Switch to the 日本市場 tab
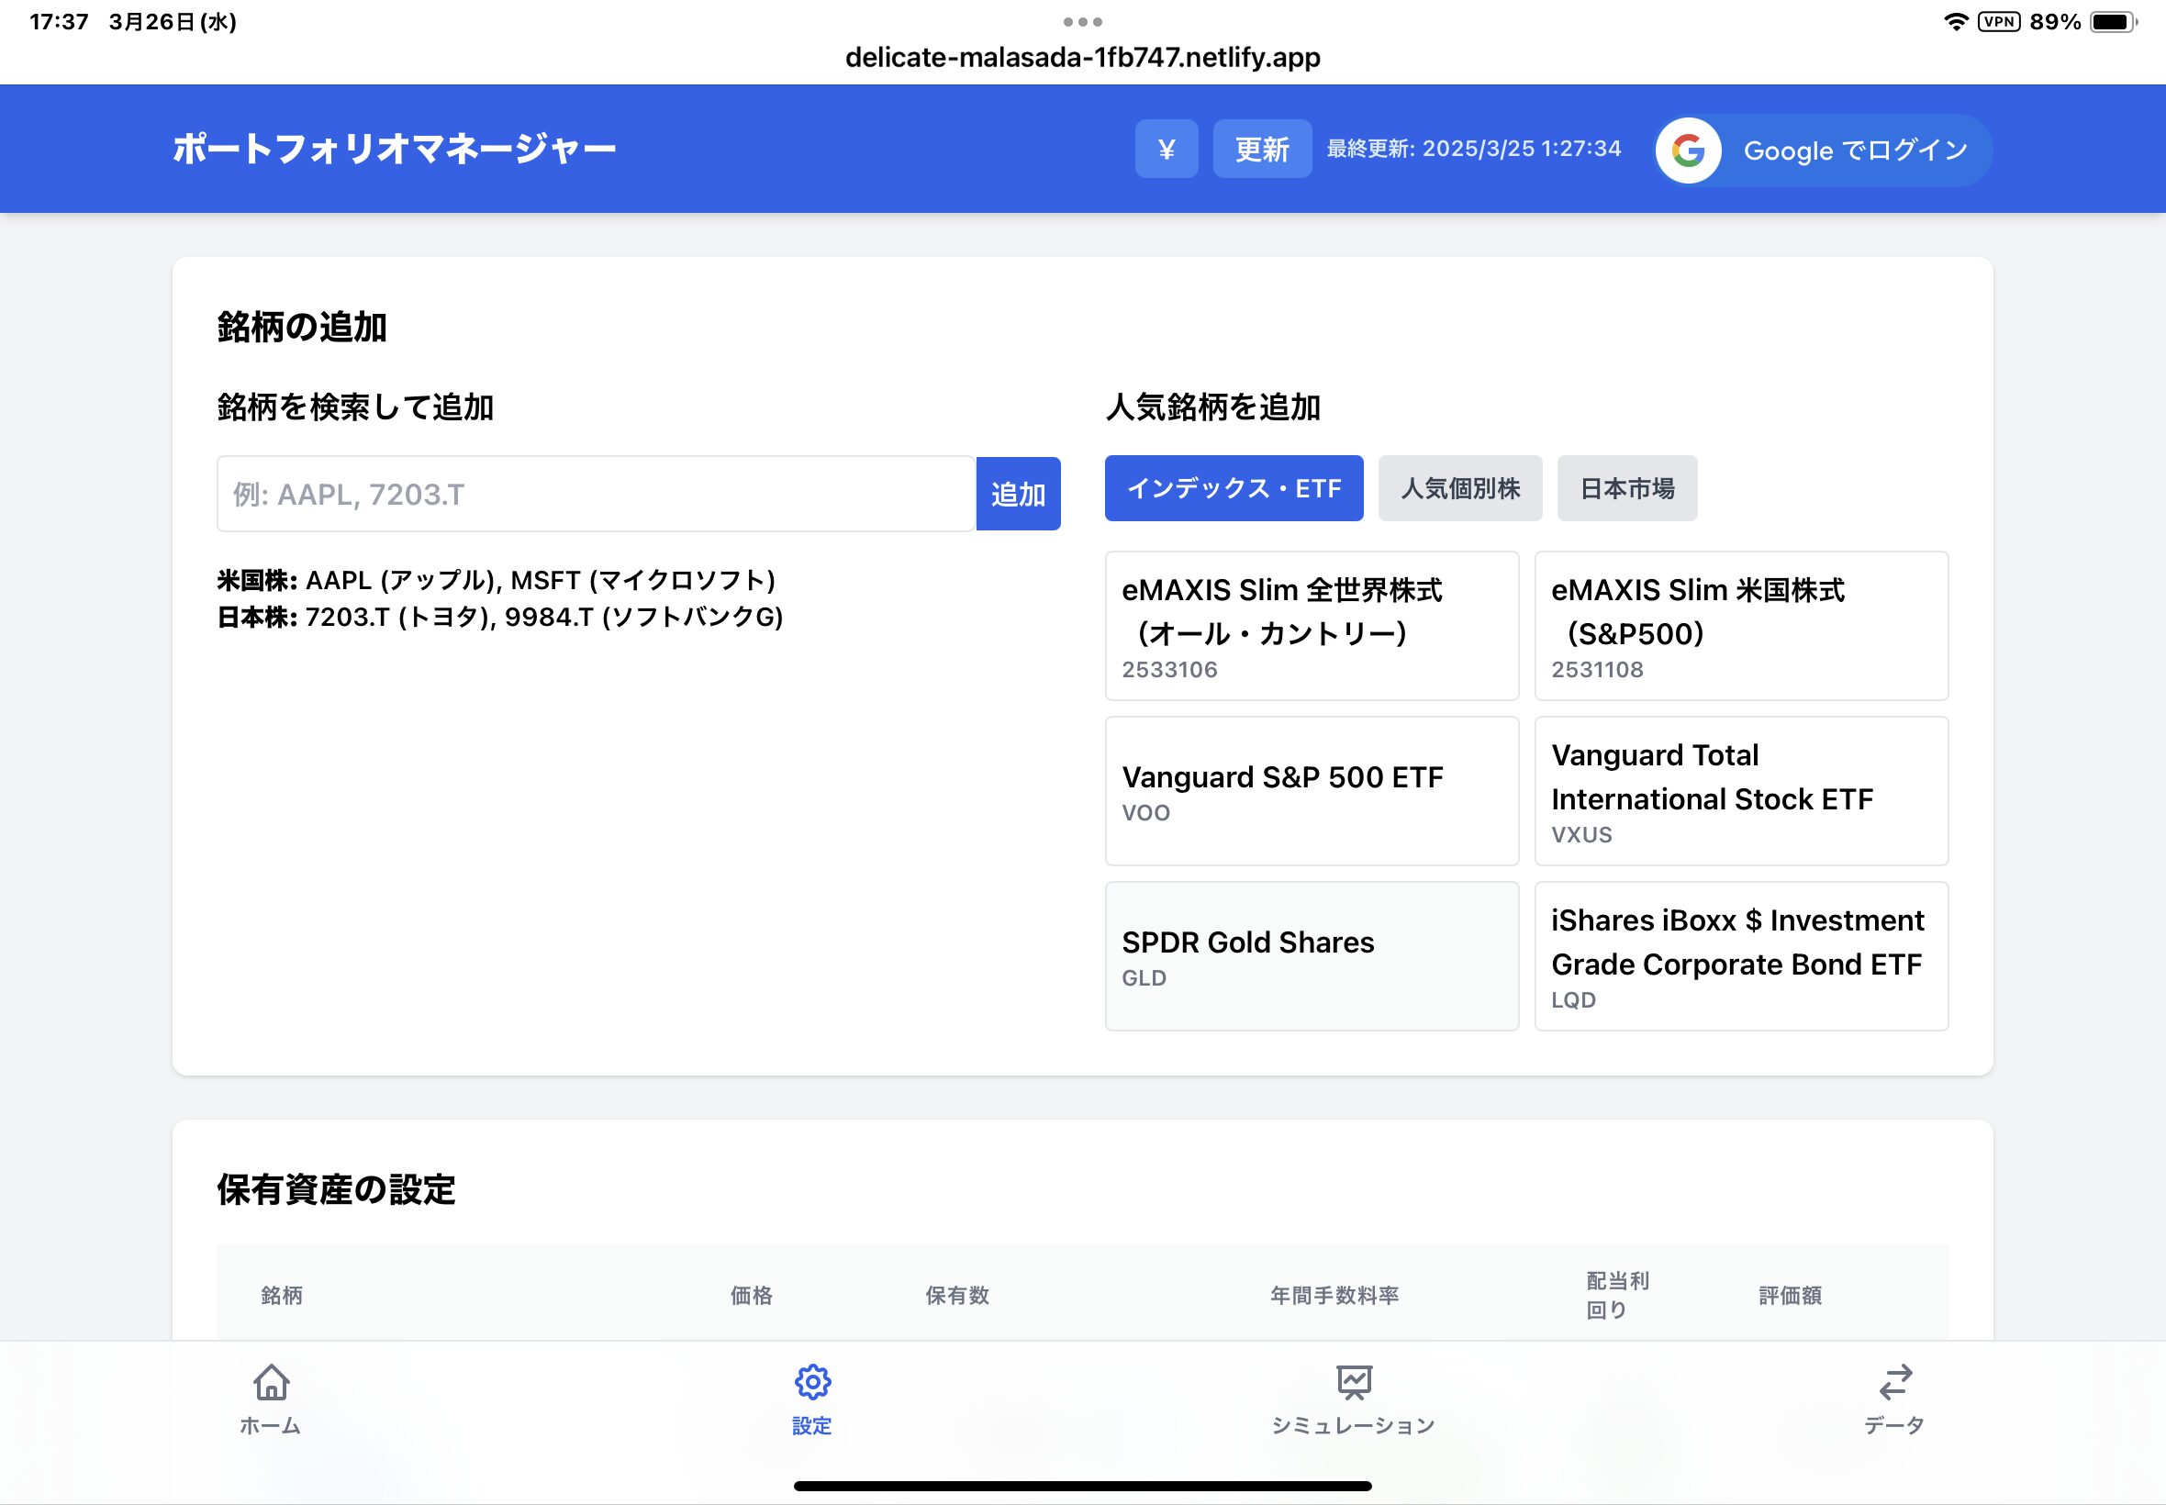This screenshot has width=2166, height=1505. click(x=1626, y=488)
